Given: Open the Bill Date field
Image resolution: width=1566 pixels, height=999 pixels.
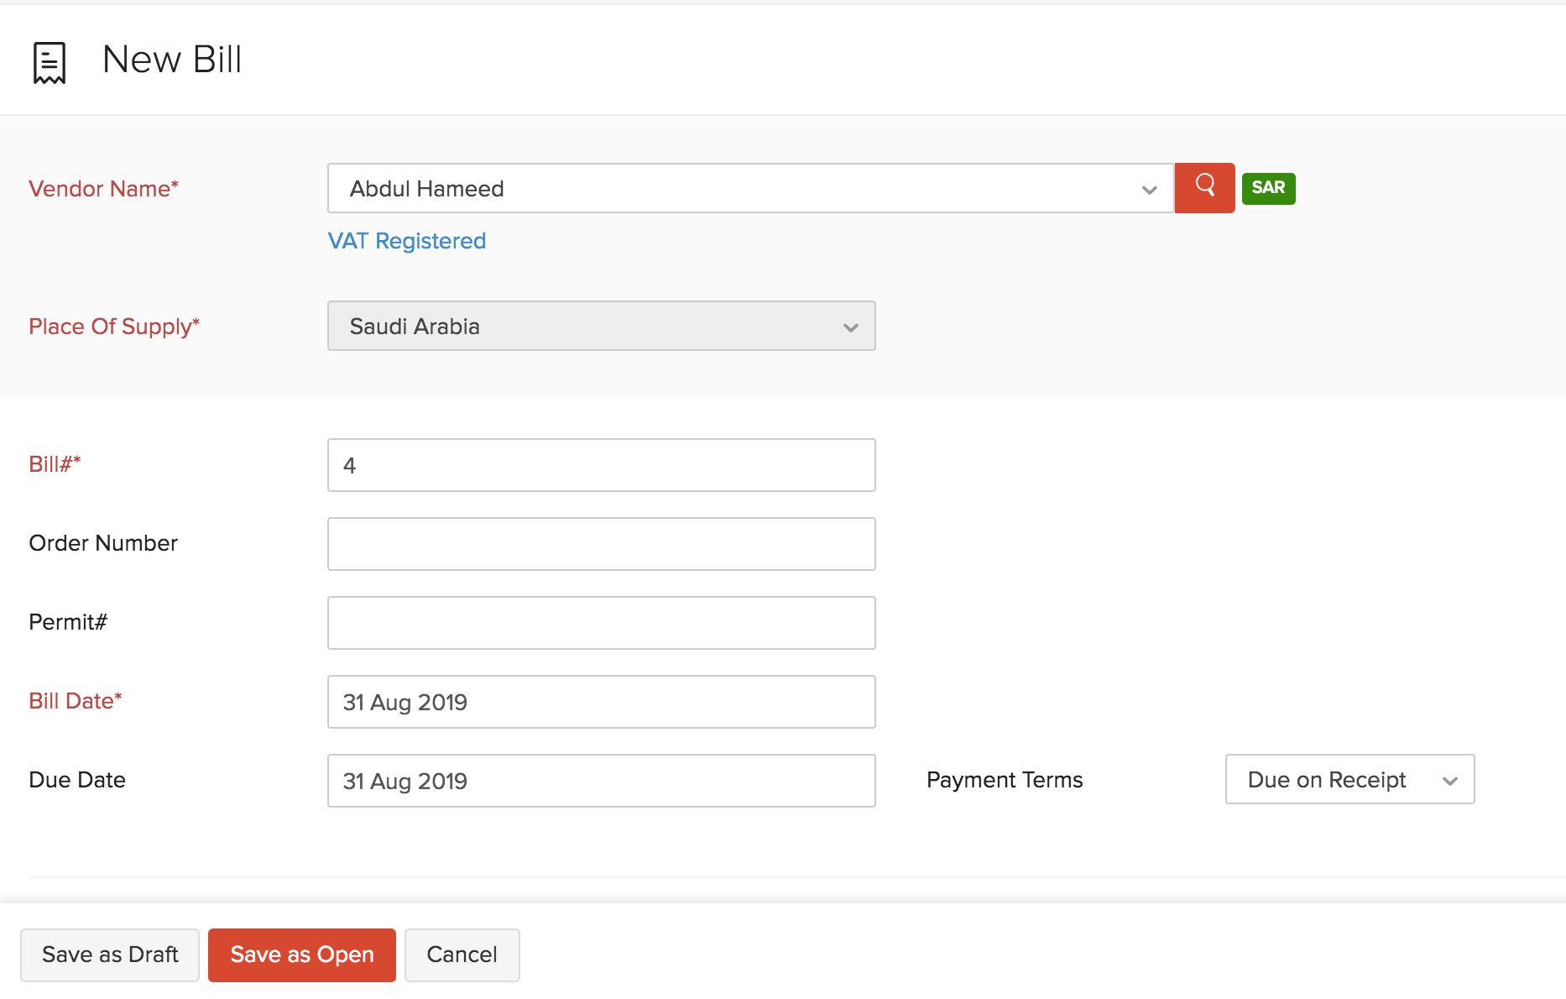Looking at the screenshot, I should [601, 702].
